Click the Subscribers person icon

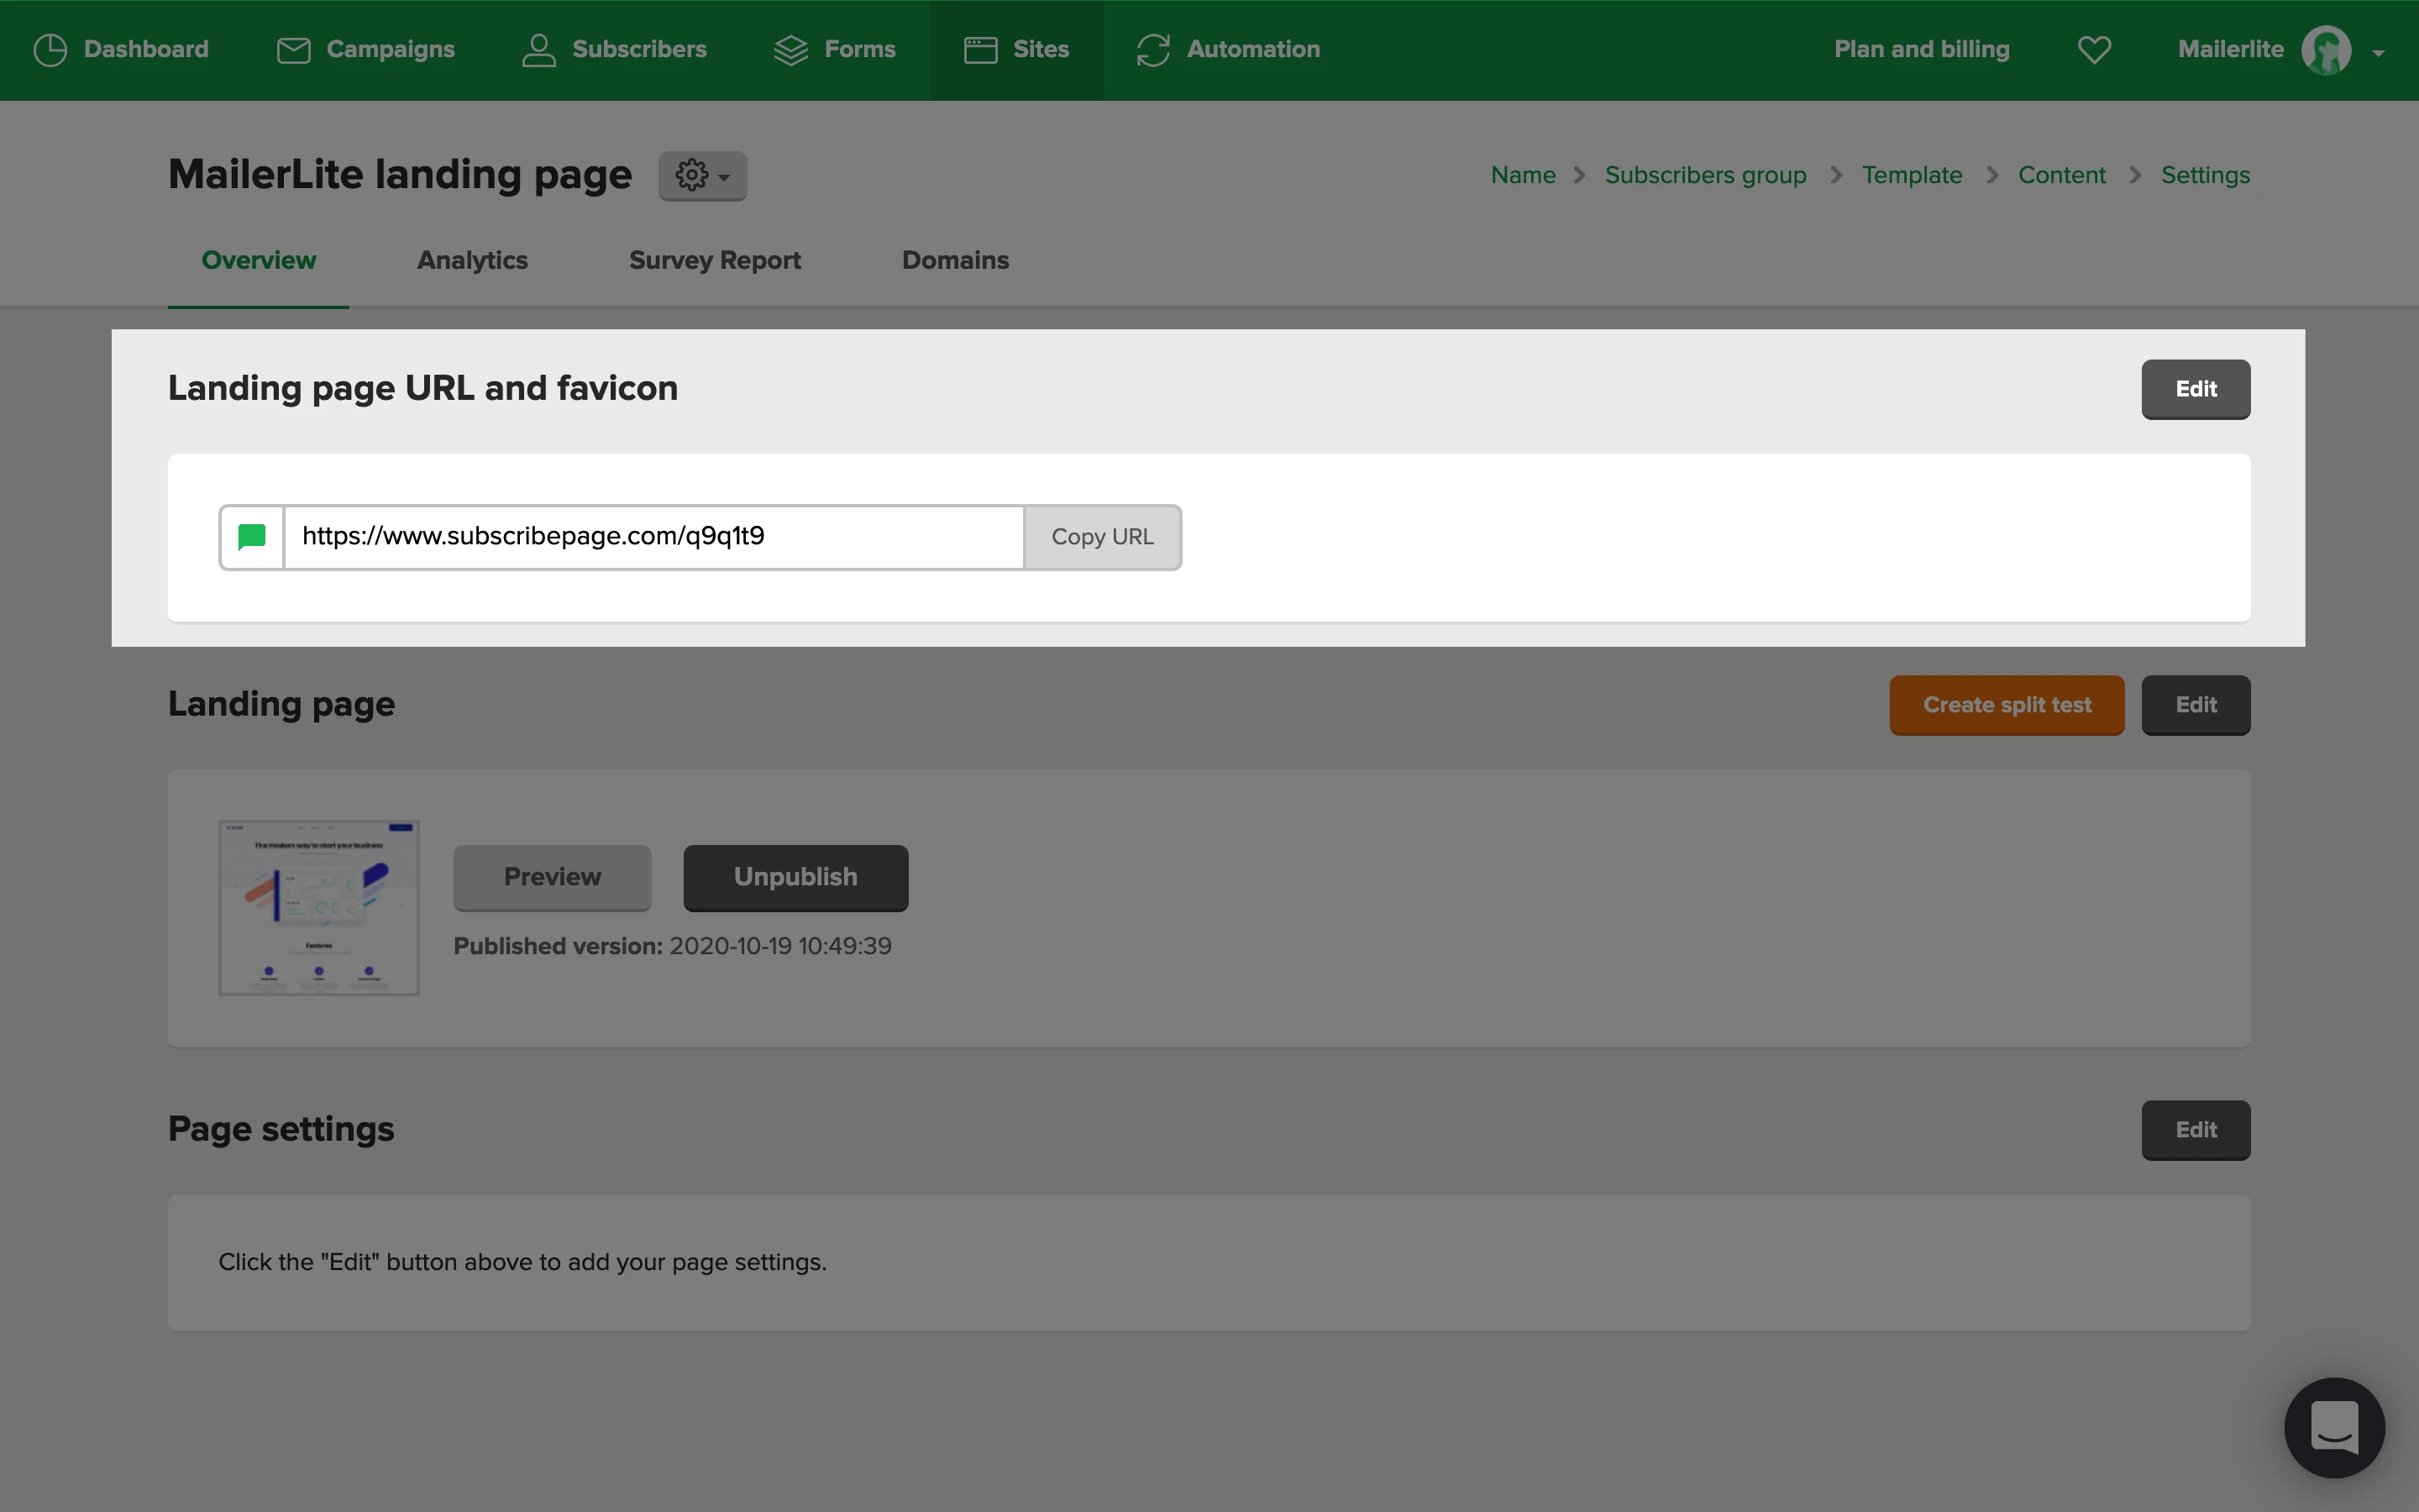tap(538, 50)
